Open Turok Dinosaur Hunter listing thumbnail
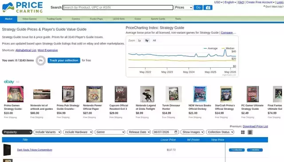 click(x=174, y=94)
